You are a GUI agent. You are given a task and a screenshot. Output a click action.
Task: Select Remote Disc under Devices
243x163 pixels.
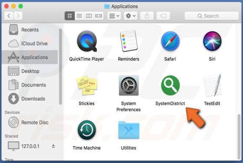tap(30, 122)
